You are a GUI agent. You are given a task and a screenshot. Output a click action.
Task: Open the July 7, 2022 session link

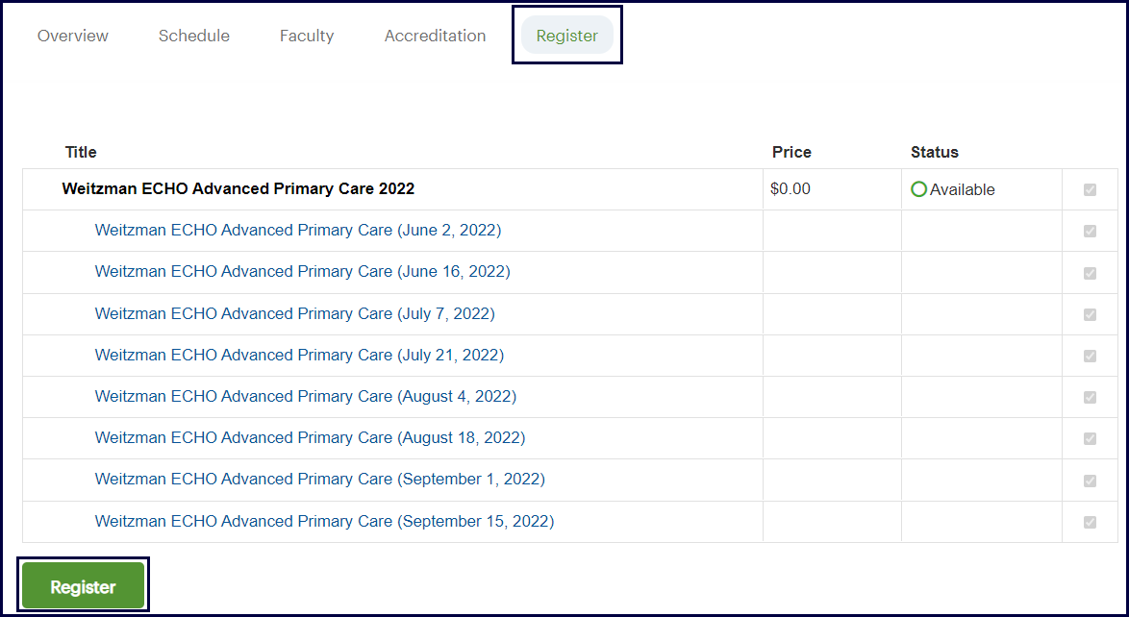coord(294,313)
